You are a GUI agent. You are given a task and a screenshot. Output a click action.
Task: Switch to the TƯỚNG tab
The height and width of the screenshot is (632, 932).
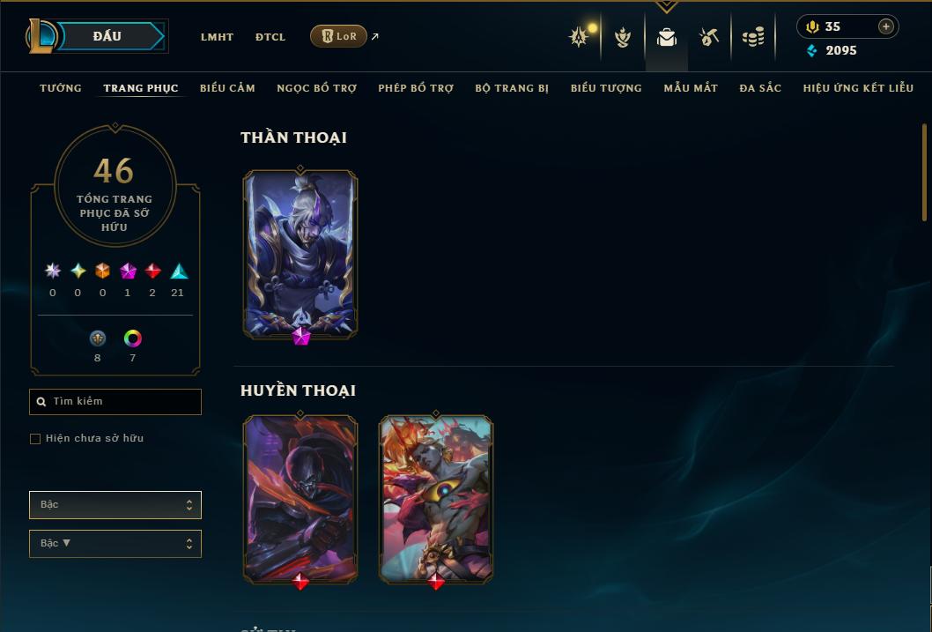[x=61, y=88]
